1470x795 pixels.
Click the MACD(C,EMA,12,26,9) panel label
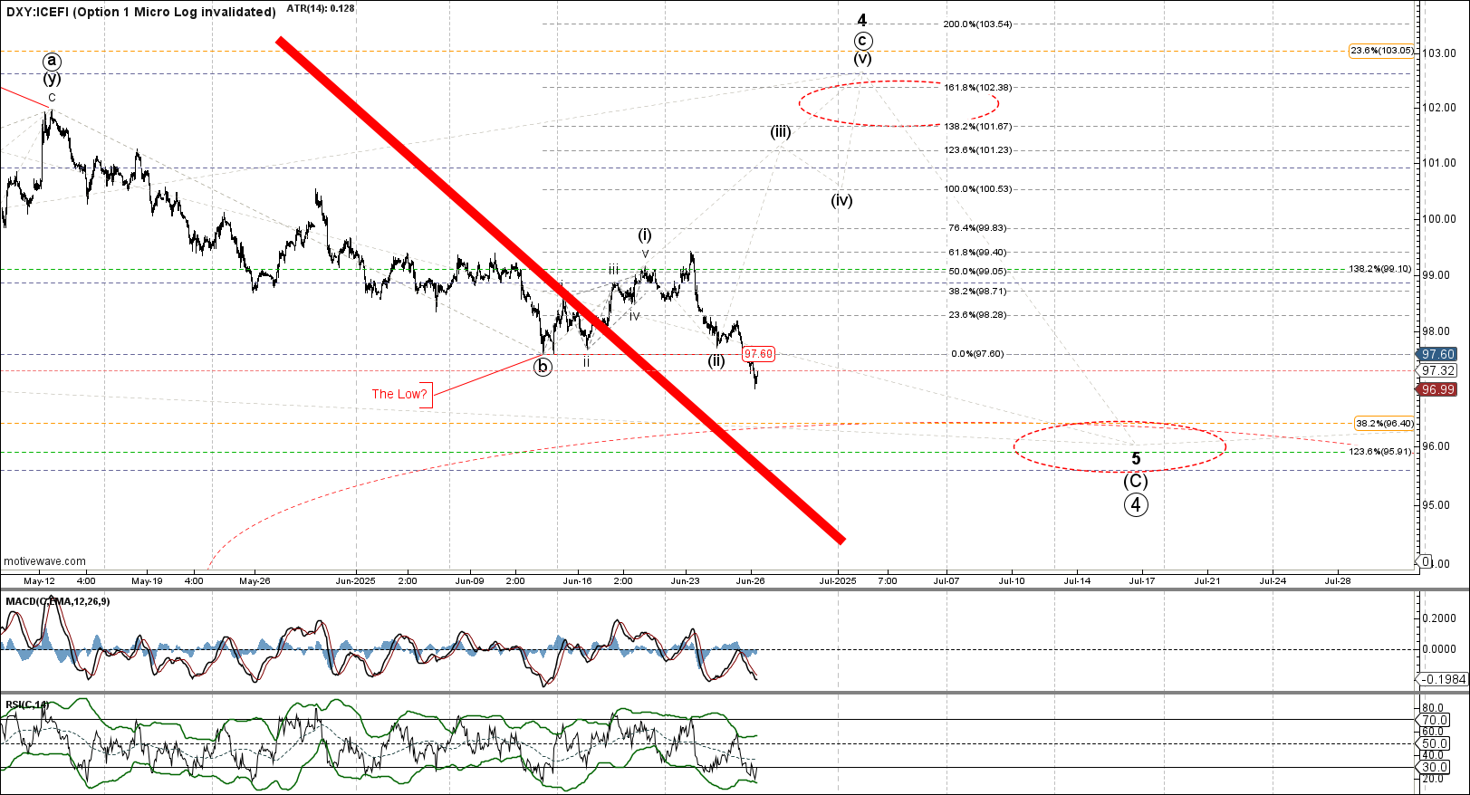click(58, 601)
